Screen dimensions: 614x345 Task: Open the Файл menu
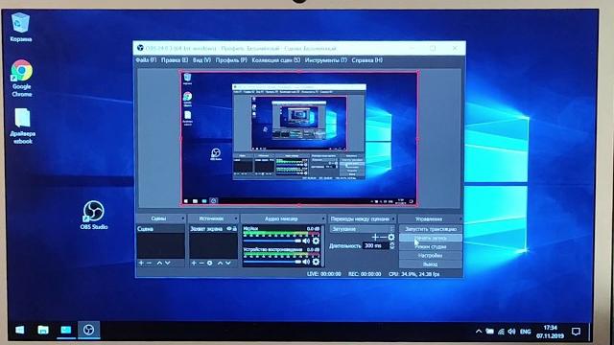(x=146, y=60)
